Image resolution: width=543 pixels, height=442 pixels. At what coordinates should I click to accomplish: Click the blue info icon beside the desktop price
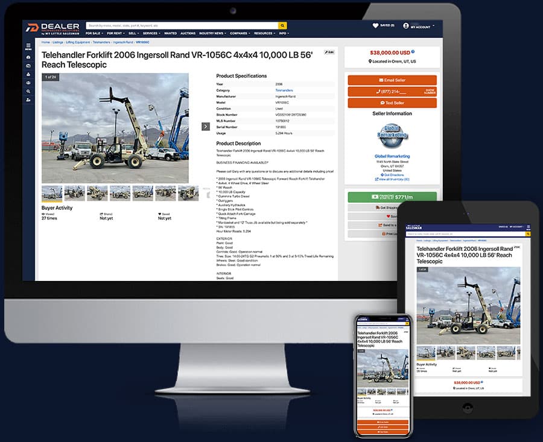click(413, 52)
